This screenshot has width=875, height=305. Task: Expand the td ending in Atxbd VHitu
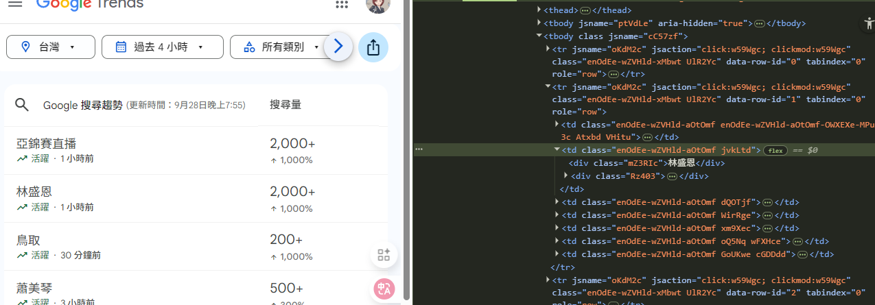point(557,124)
